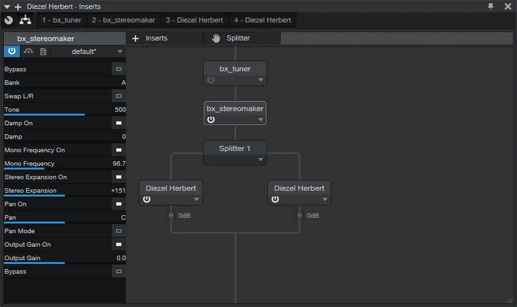Open the bx_tuner node dropdown arrow
This screenshot has height=307, width=517.
click(261, 80)
